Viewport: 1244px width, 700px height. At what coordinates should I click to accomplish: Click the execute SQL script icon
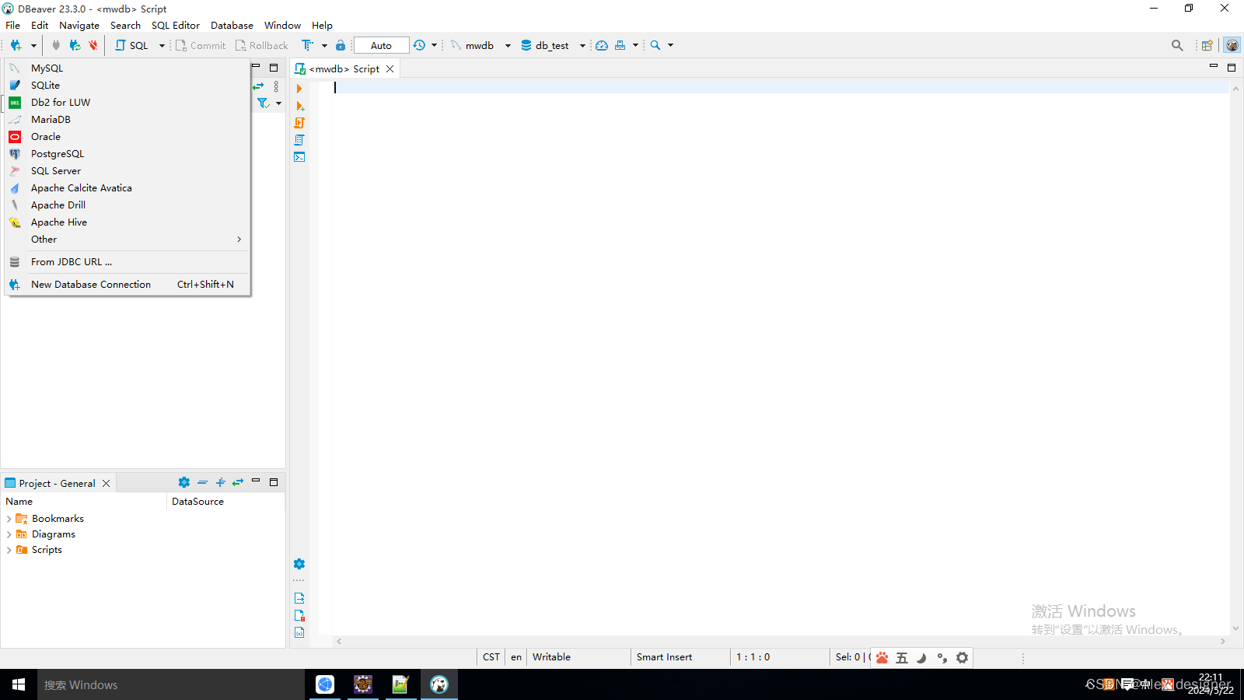pyautogui.click(x=299, y=123)
